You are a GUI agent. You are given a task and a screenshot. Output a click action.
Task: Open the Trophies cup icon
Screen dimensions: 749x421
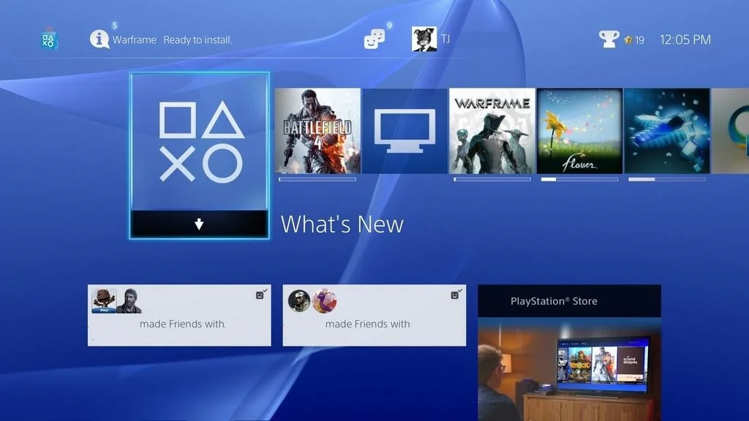point(609,39)
